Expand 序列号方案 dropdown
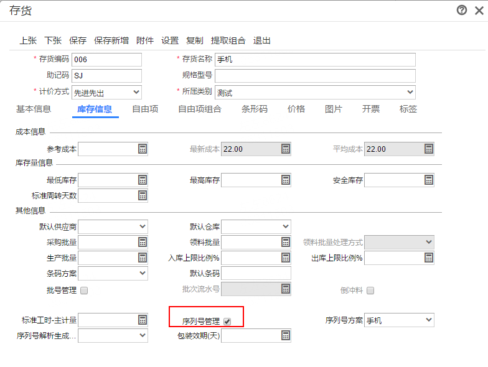This screenshot has height=367, width=488. click(x=399, y=320)
